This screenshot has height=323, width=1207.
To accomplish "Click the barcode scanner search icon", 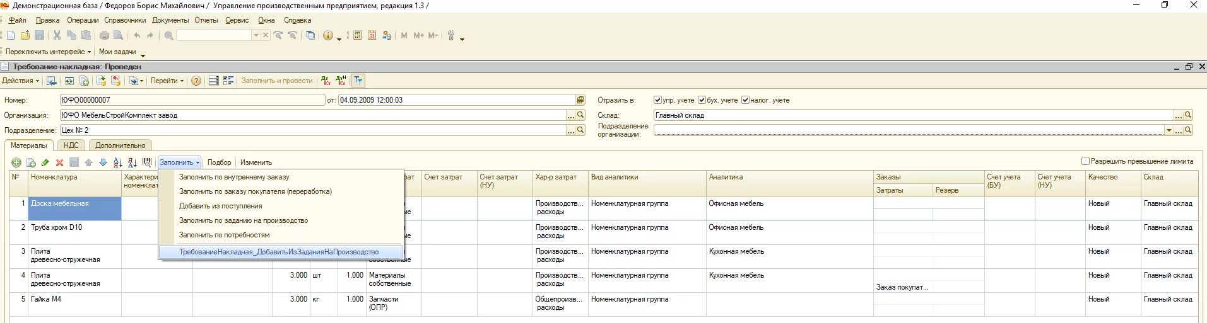I will click(x=147, y=162).
